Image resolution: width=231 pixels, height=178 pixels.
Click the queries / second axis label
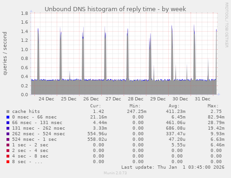coord(5,53)
